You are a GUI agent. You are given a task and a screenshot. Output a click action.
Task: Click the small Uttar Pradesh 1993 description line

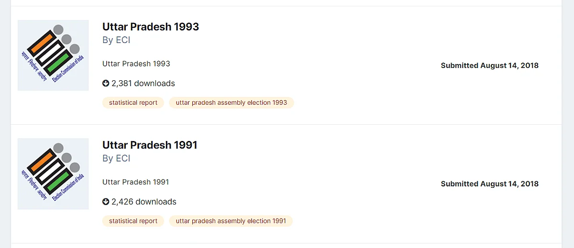(x=136, y=64)
